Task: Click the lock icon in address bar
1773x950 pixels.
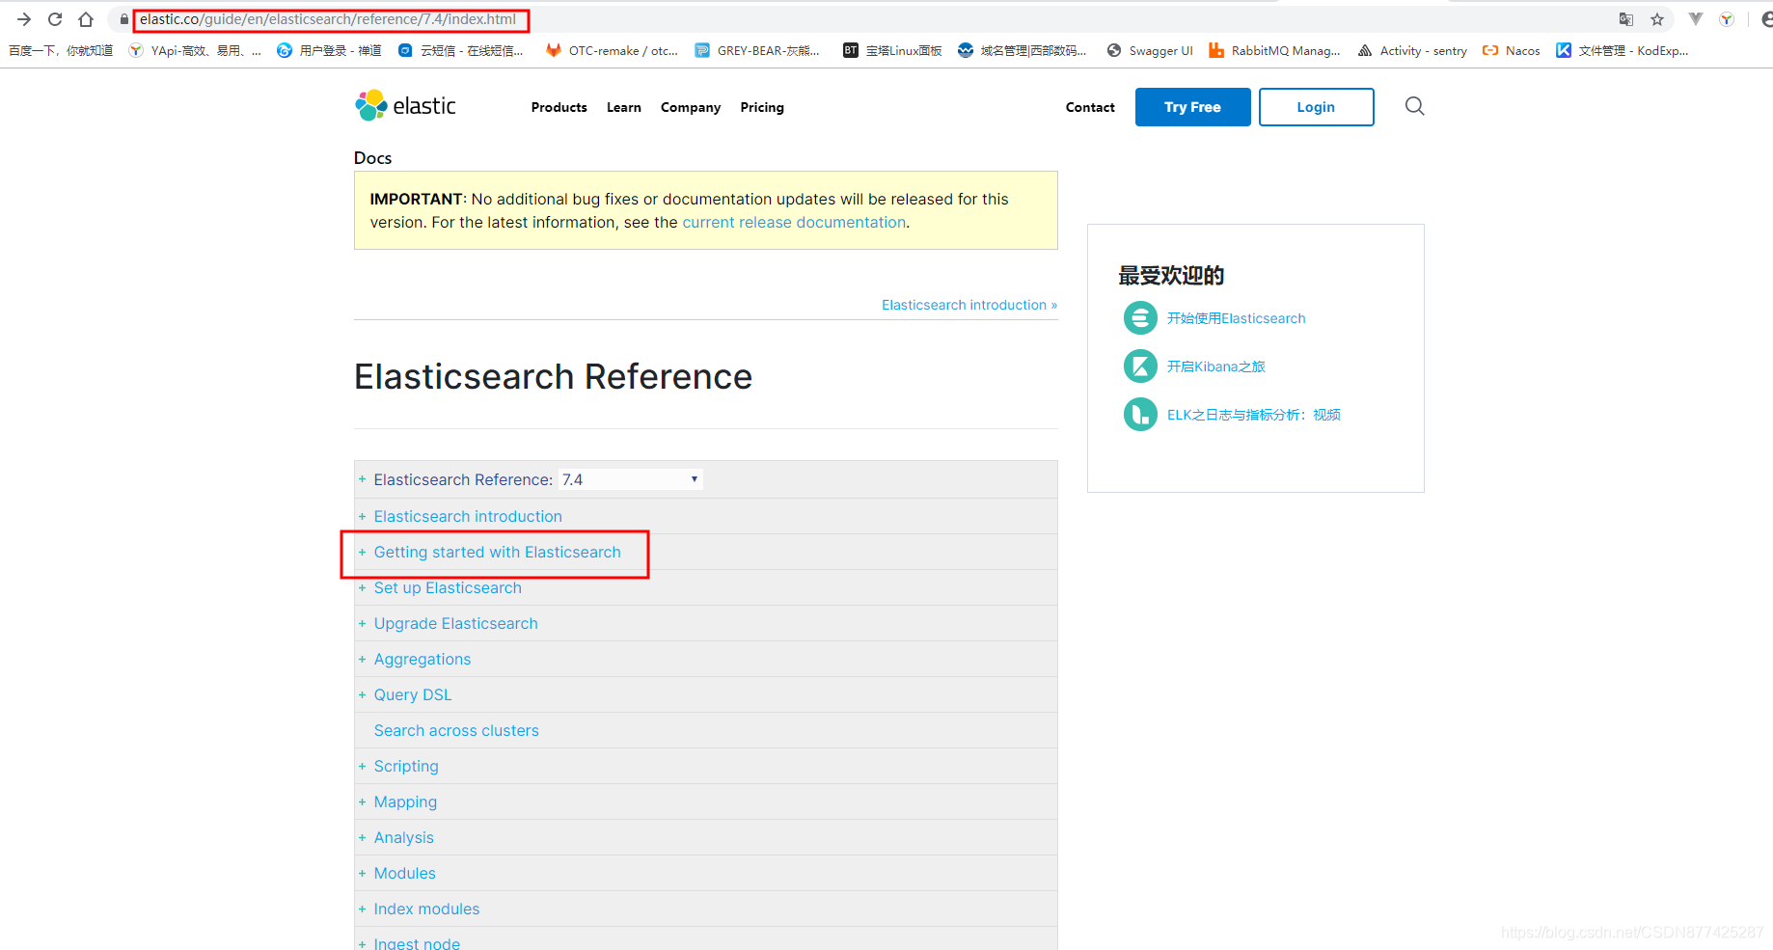Action: click(123, 19)
